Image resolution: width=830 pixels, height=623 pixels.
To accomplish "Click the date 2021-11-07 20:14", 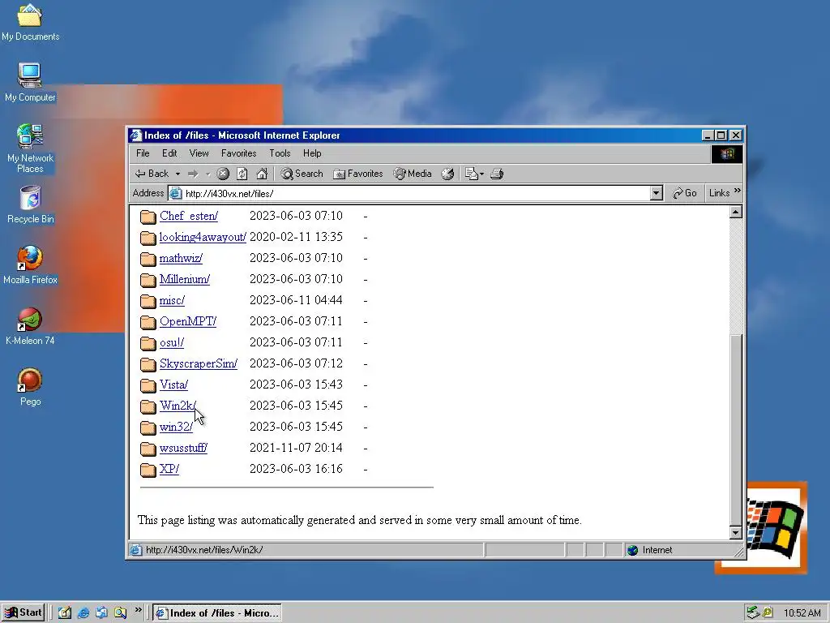I will coord(296,448).
